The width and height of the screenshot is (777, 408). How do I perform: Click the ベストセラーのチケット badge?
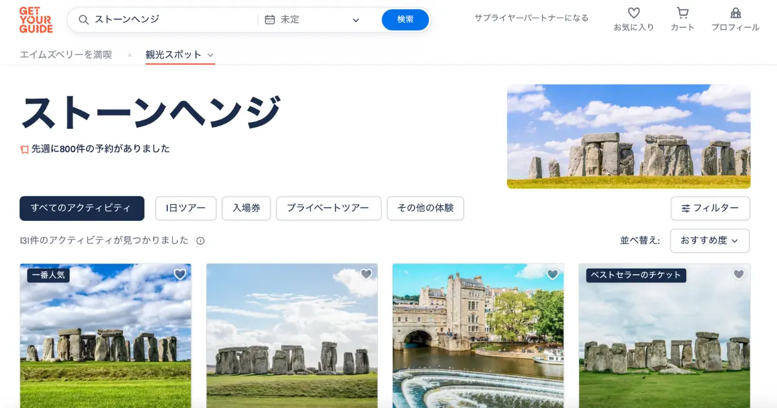tap(636, 275)
